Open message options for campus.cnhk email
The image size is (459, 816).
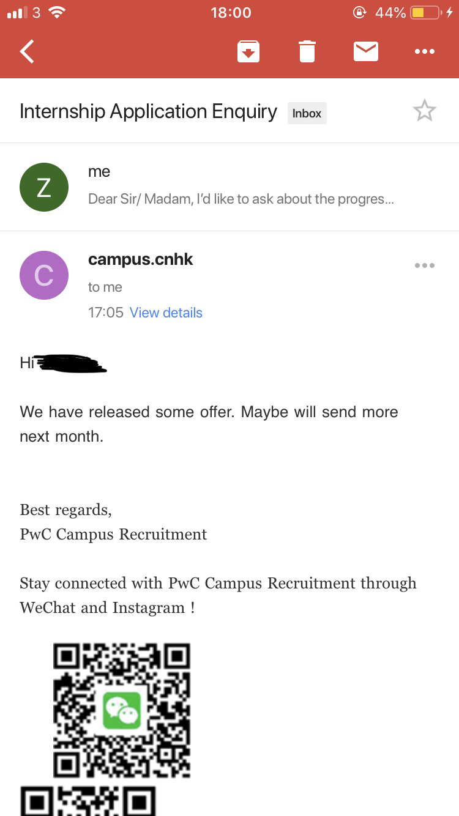(x=424, y=265)
